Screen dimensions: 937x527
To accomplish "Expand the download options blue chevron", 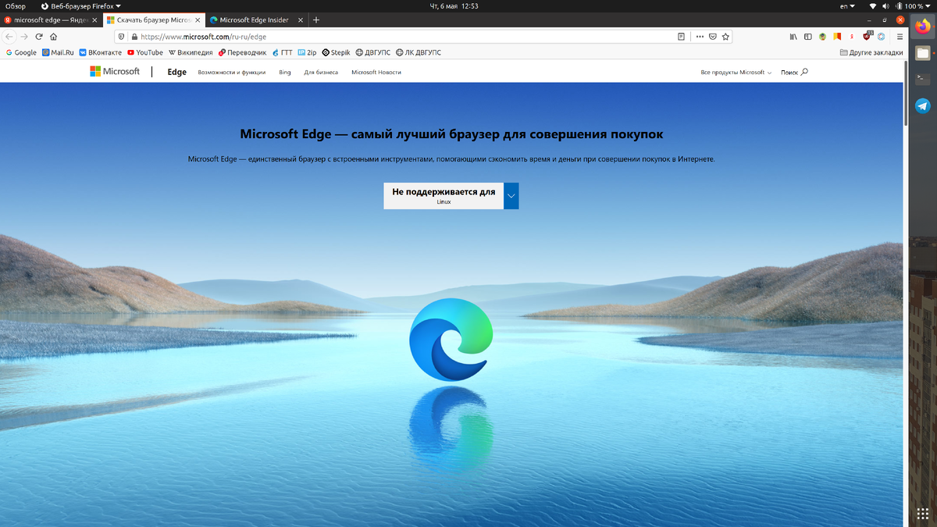I will click(511, 196).
